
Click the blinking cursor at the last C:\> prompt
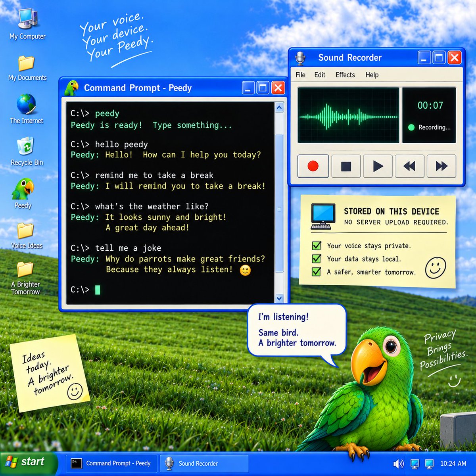point(98,290)
